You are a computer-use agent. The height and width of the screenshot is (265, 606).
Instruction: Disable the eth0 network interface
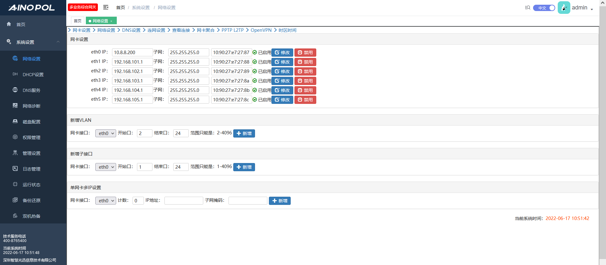click(x=305, y=53)
